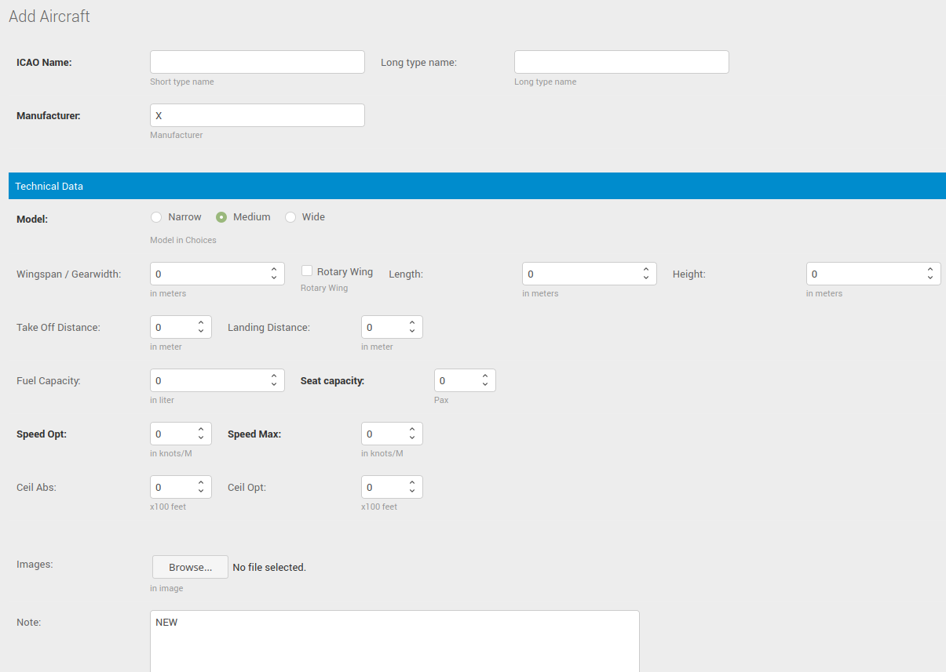Enable the Rotary Wing checkbox
Image resolution: width=946 pixels, height=672 pixels.
coord(308,271)
